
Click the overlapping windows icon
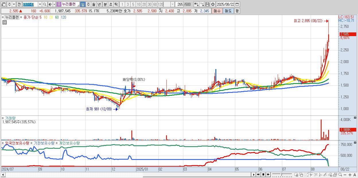click(301, 175)
